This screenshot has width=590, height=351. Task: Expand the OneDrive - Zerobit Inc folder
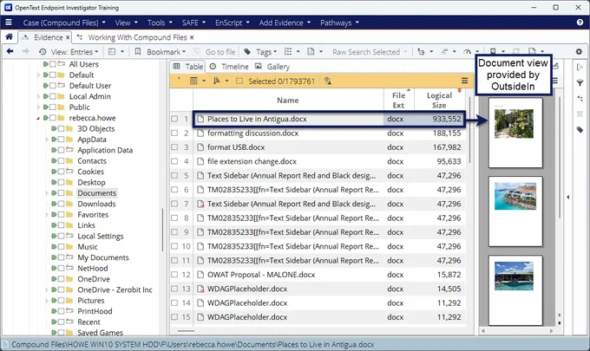pyautogui.click(x=47, y=289)
